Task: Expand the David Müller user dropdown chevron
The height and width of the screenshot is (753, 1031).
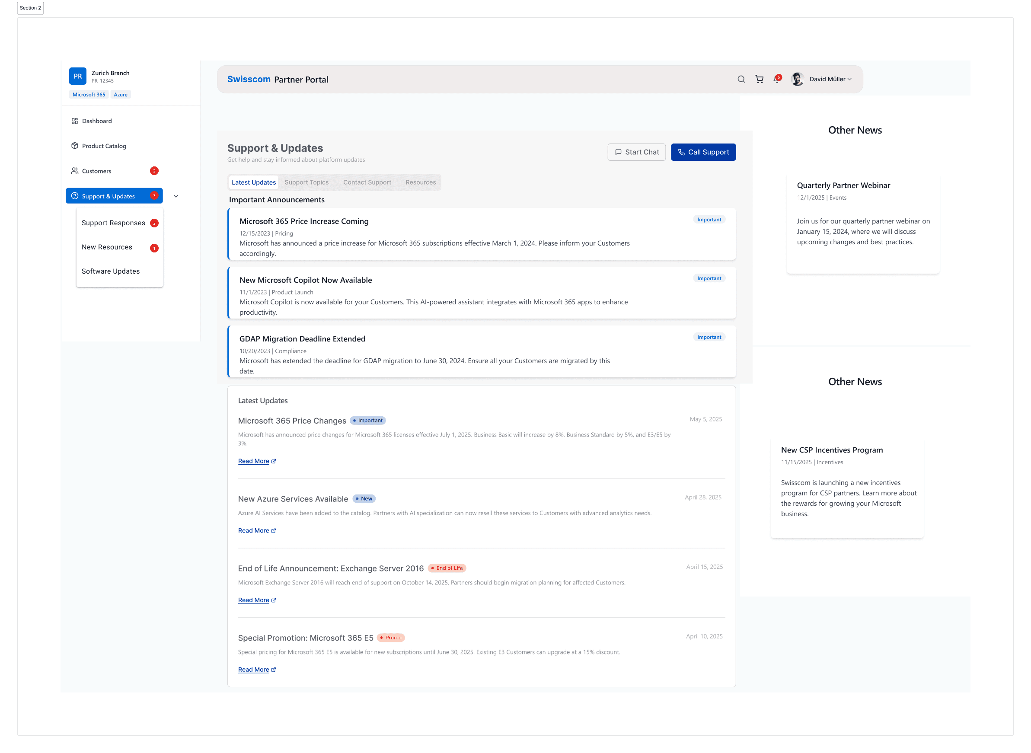Action: [849, 79]
